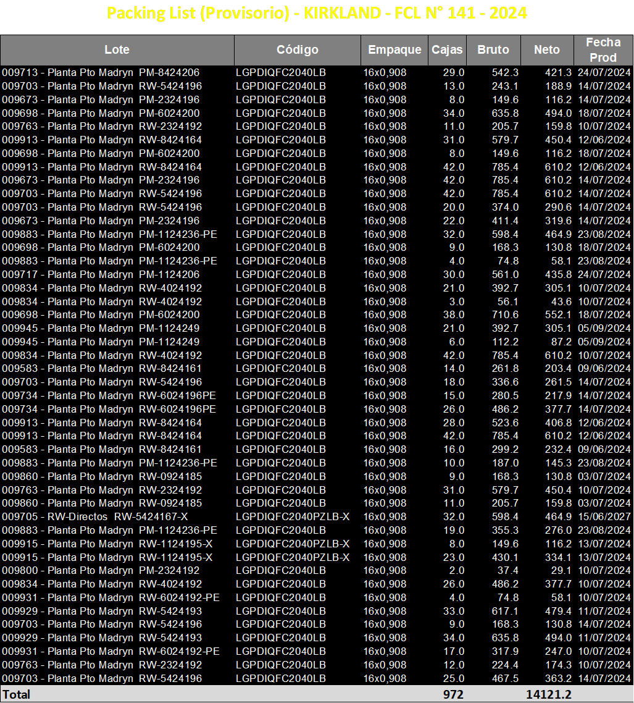Screen dimensions: 634x703
Task: Click the Bruto column header
Action: pyautogui.click(x=493, y=50)
